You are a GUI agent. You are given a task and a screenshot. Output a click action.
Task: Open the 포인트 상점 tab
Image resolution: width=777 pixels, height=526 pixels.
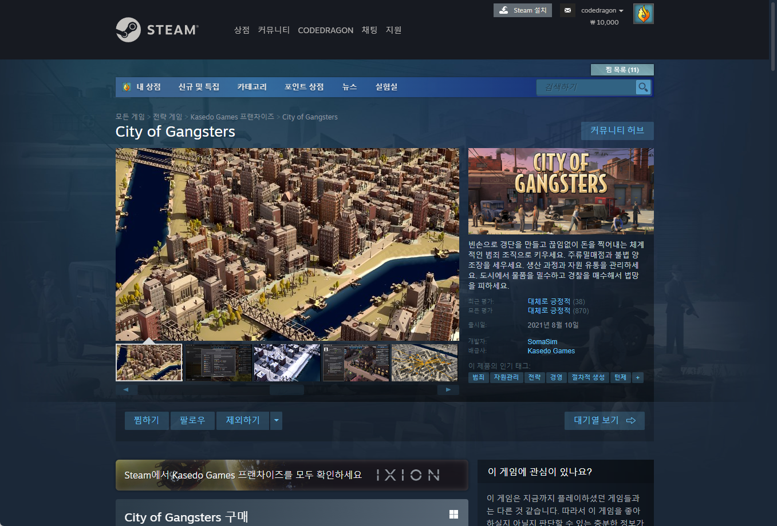[304, 87]
